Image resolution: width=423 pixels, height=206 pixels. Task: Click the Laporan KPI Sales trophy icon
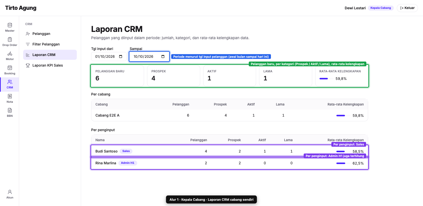click(28, 65)
